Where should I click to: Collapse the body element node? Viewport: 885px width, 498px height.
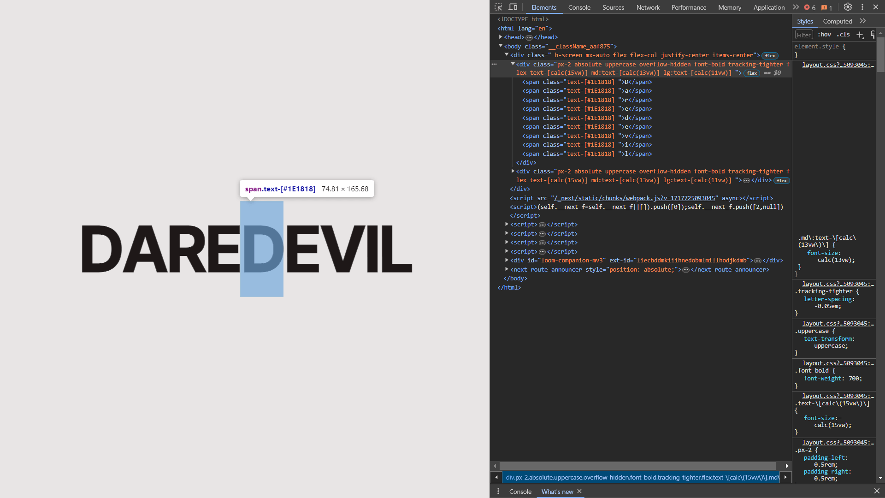(501, 46)
